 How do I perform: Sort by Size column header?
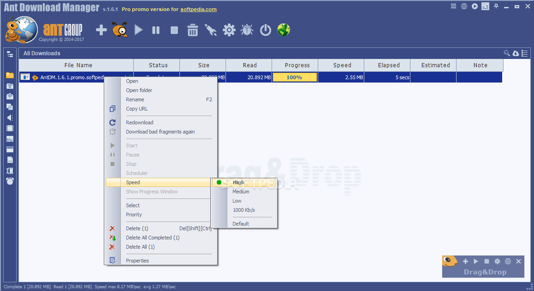pyautogui.click(x=202, y=65)
